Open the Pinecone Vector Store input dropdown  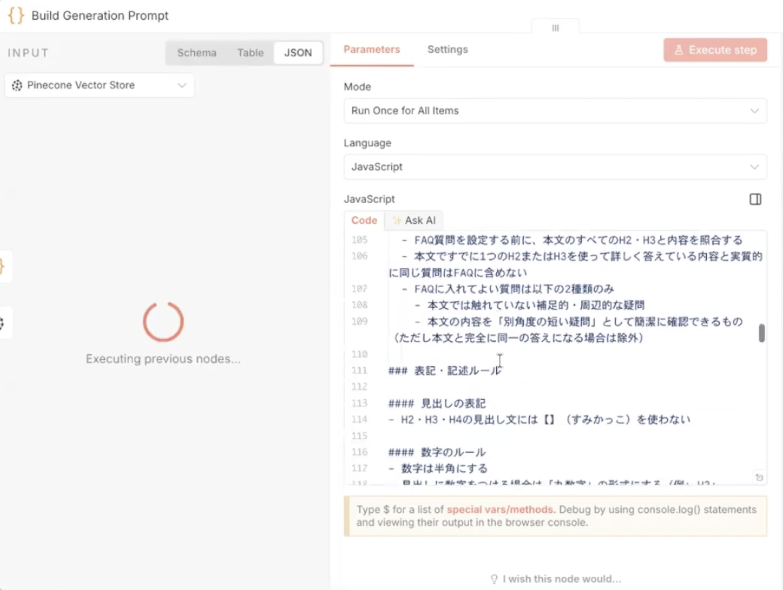click(x=99, y=85)
